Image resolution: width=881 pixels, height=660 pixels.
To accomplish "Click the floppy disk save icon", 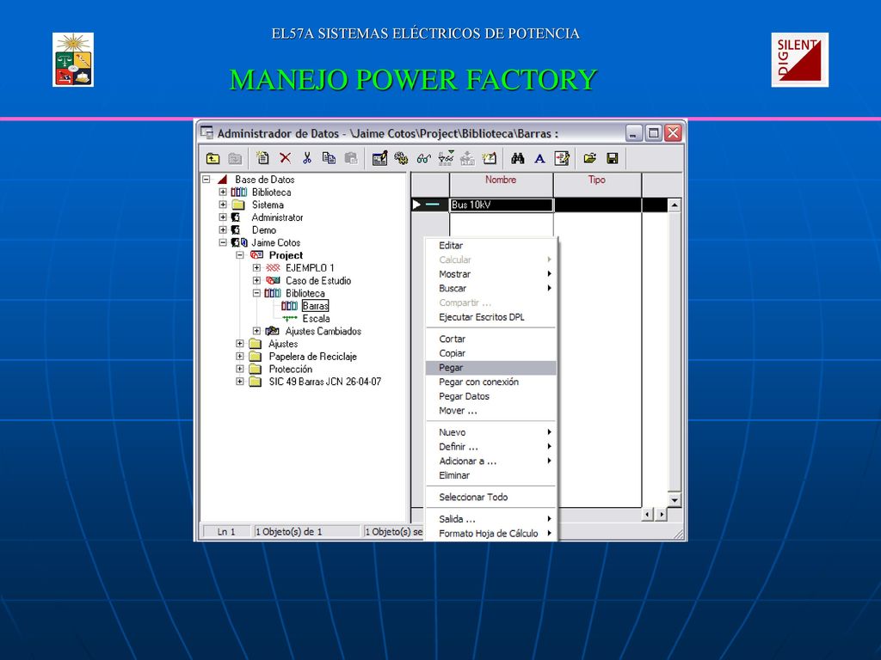I will pyautogui.click(x=613, y=159).
